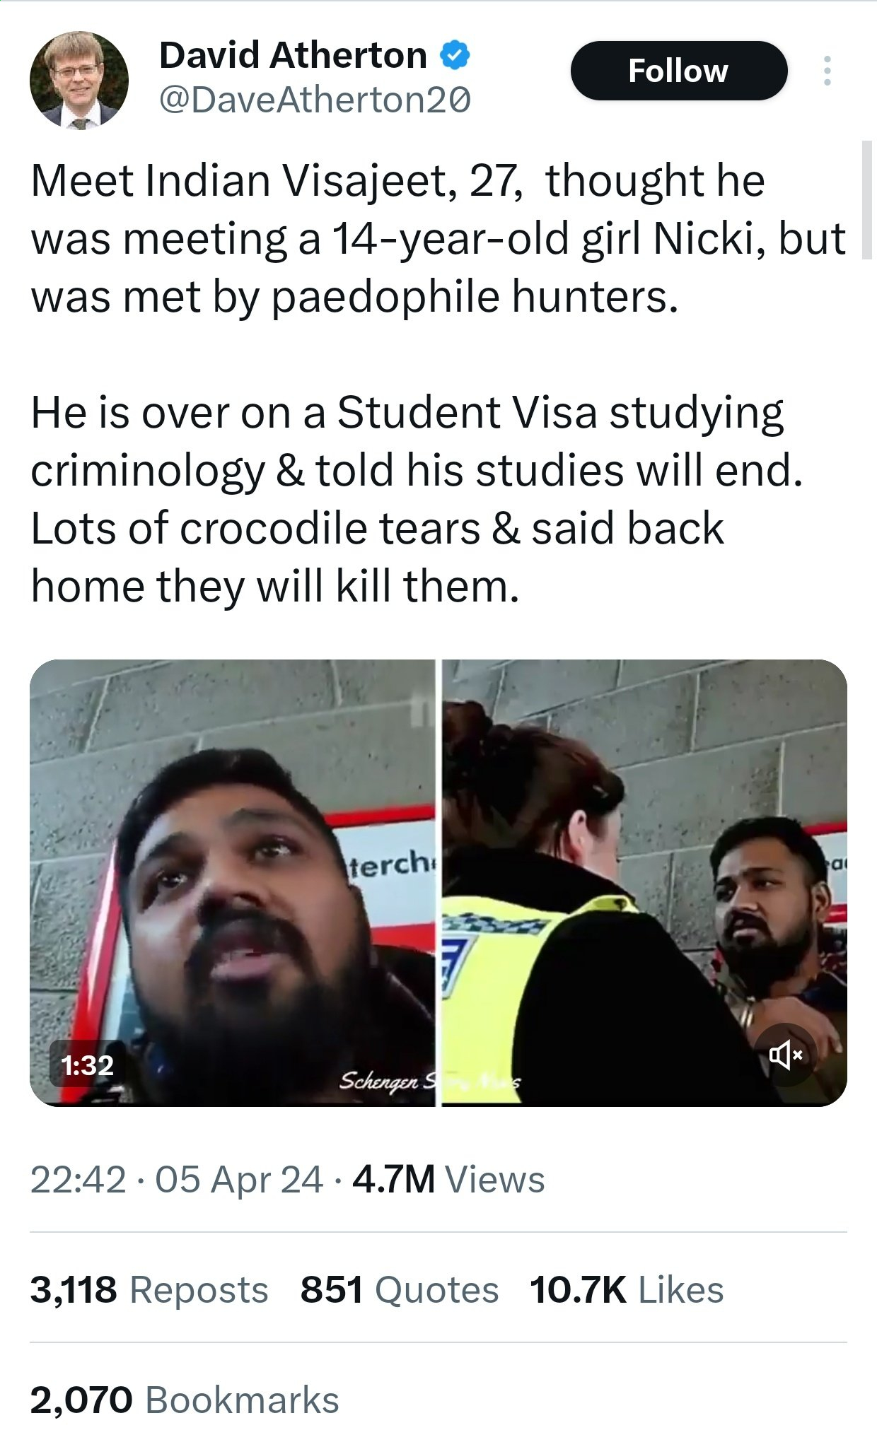View the 851 Quotes list
This screenshot has width=877, height=1442.
point(400,1289)
